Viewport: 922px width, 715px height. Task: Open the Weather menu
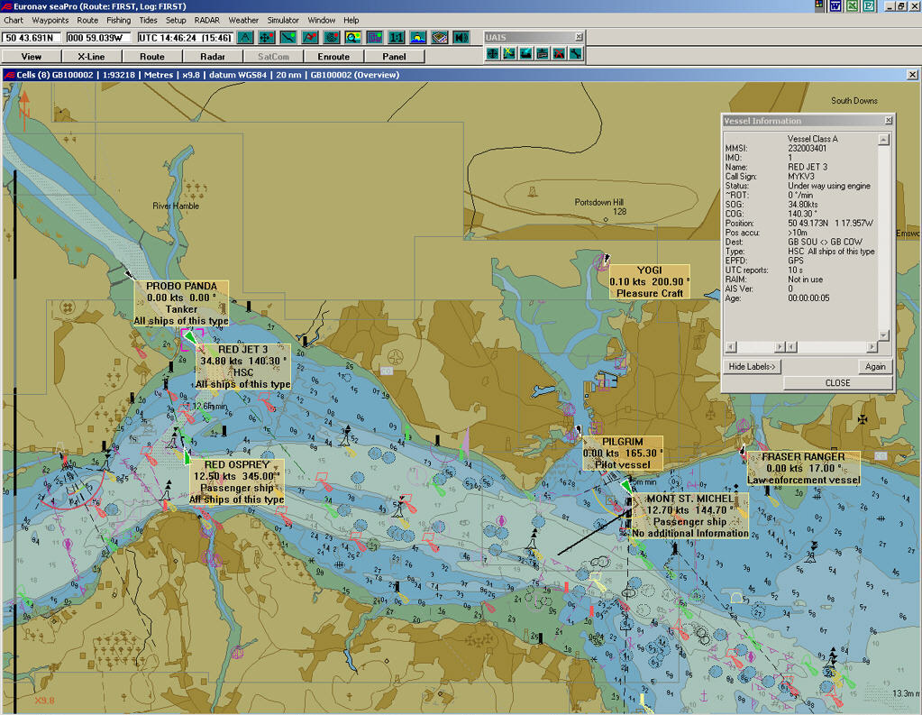pos(243,20)
